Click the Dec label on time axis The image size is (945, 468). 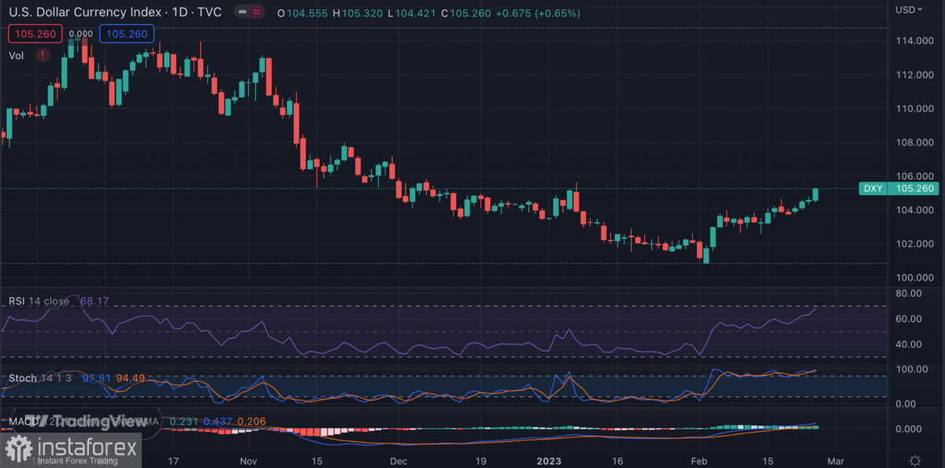point(398,461)
